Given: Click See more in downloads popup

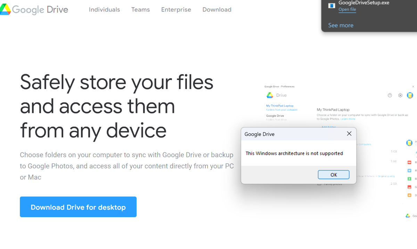Looking at the screenshot, I should pos(341,25).
